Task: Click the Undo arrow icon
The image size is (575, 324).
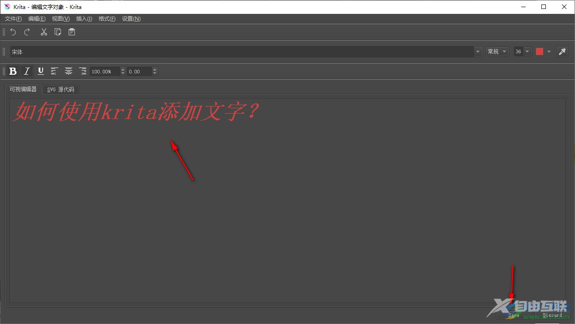Action: [x=13, y=32]
